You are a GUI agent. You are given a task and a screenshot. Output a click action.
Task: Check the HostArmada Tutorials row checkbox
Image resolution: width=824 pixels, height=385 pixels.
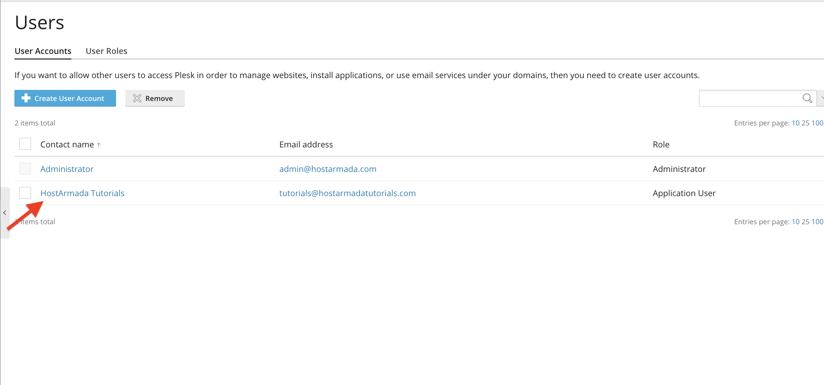[x=25, y=193]
